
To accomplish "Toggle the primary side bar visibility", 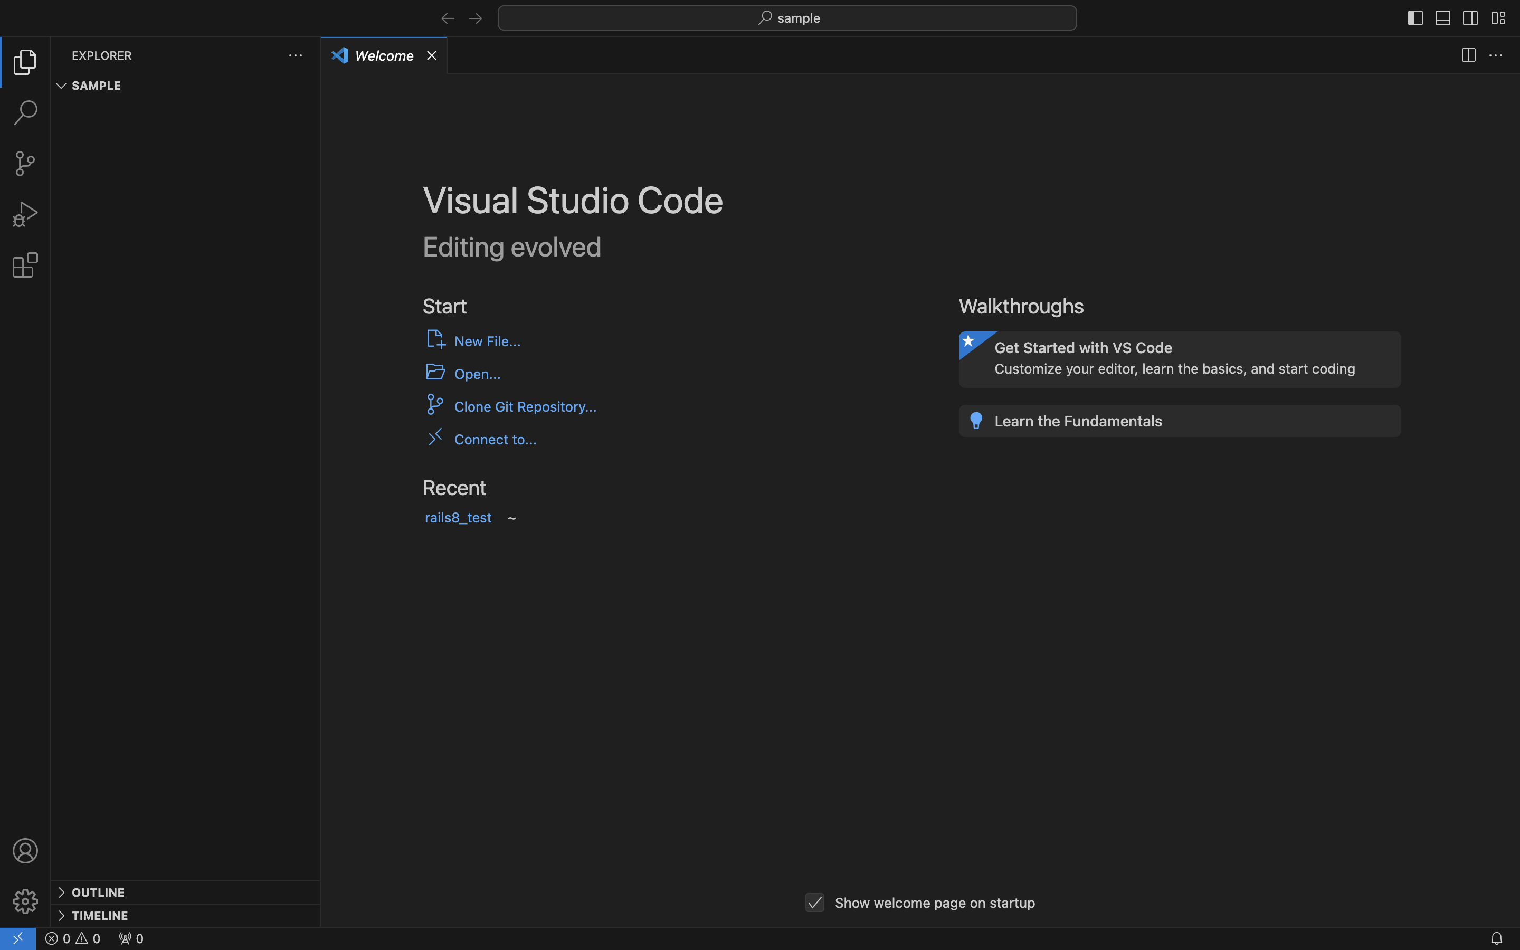I will coord(1414,18).
